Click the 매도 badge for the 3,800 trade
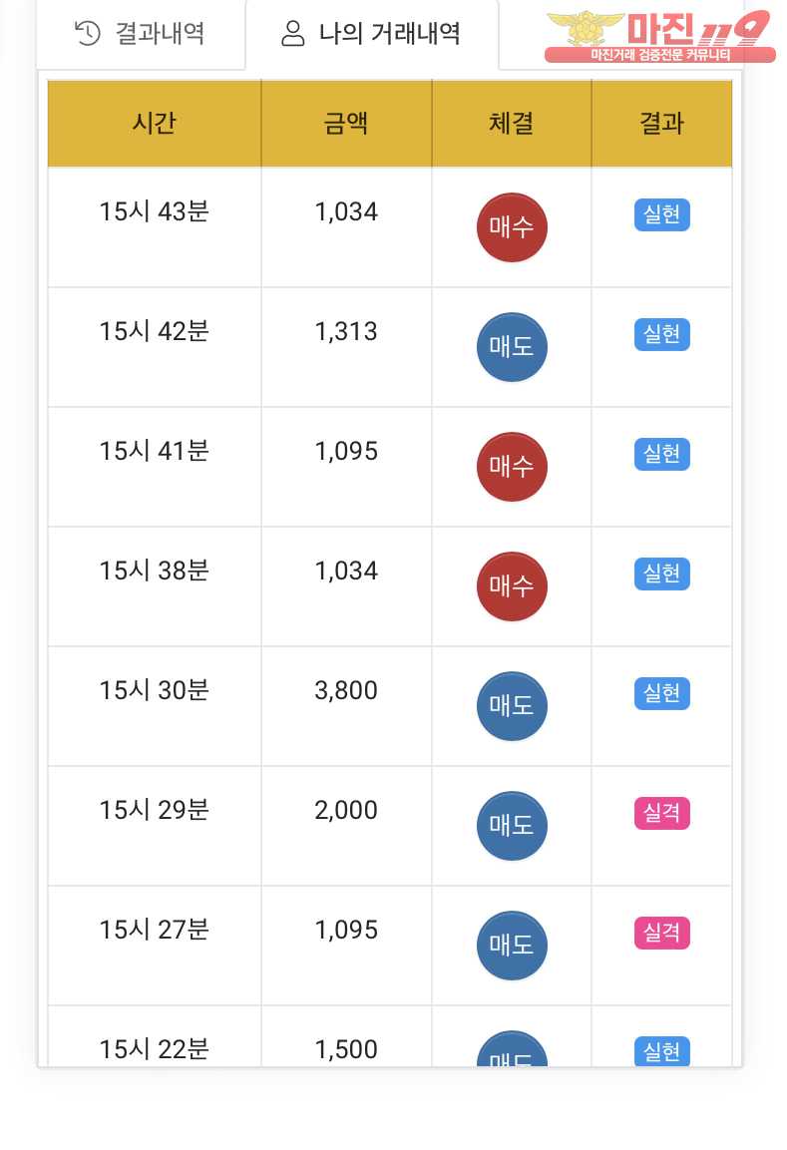This screenshot has width=787, height=1150. [512, 705]
